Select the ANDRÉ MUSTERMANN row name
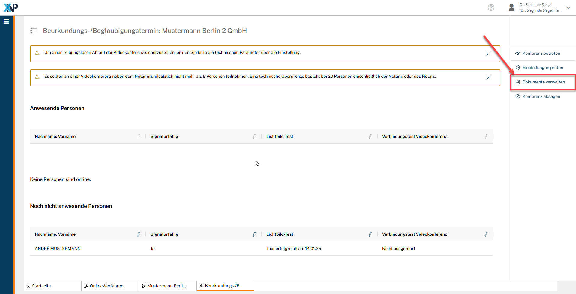Image resolution: width=576 pixels, height=294 pixels. click(x=58, y=249)
